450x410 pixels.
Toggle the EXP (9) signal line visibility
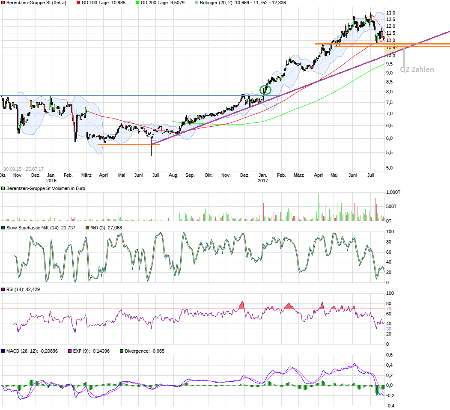(70, 351)
